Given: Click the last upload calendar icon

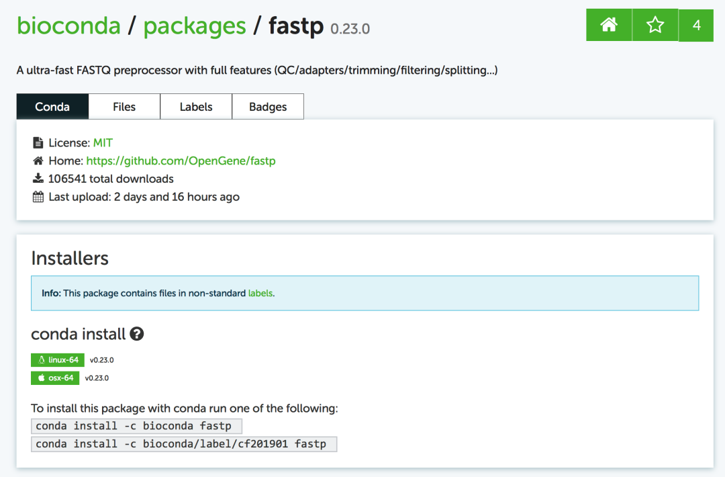Looking at the screenshot, I should pos(38,197).
